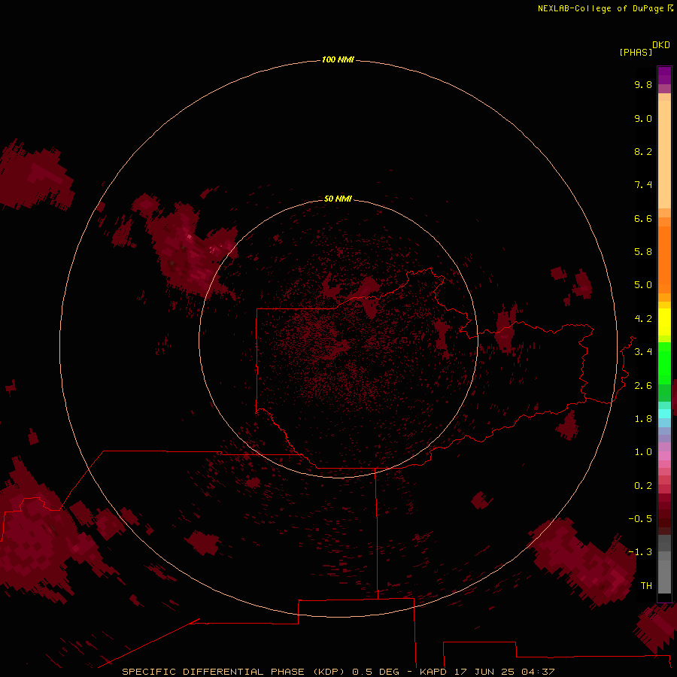Click the cyan segment of color bar

click(x=664, y=414)
